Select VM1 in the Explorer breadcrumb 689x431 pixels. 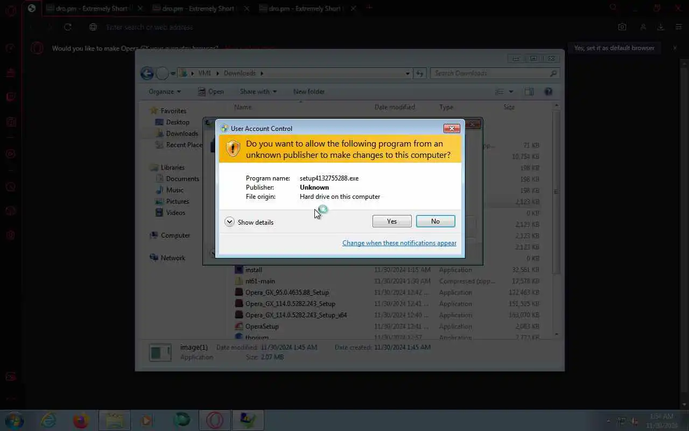pyautogui.click(x=205, y=73)
